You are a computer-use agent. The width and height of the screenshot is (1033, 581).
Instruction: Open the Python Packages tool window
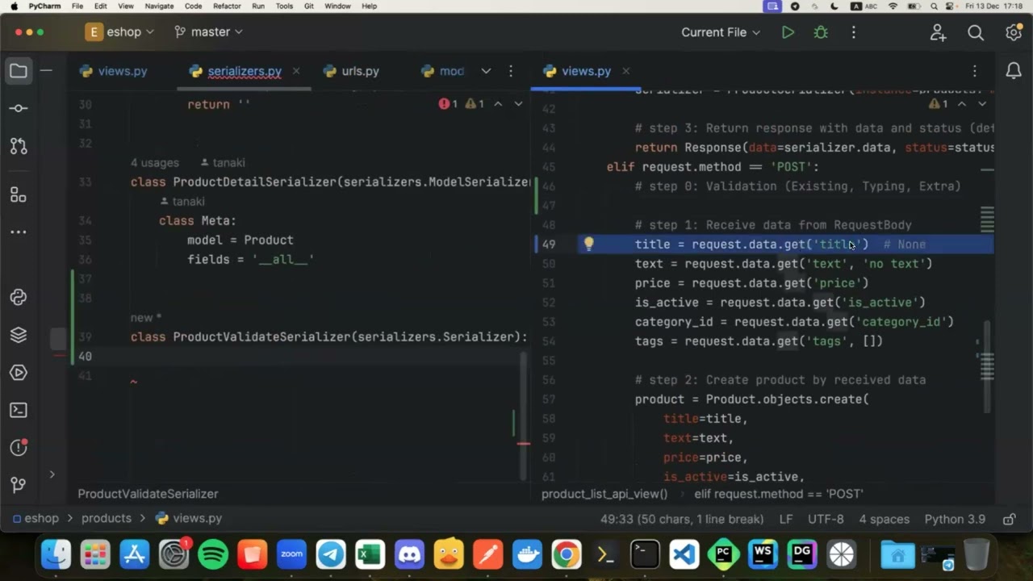(18, 297)
